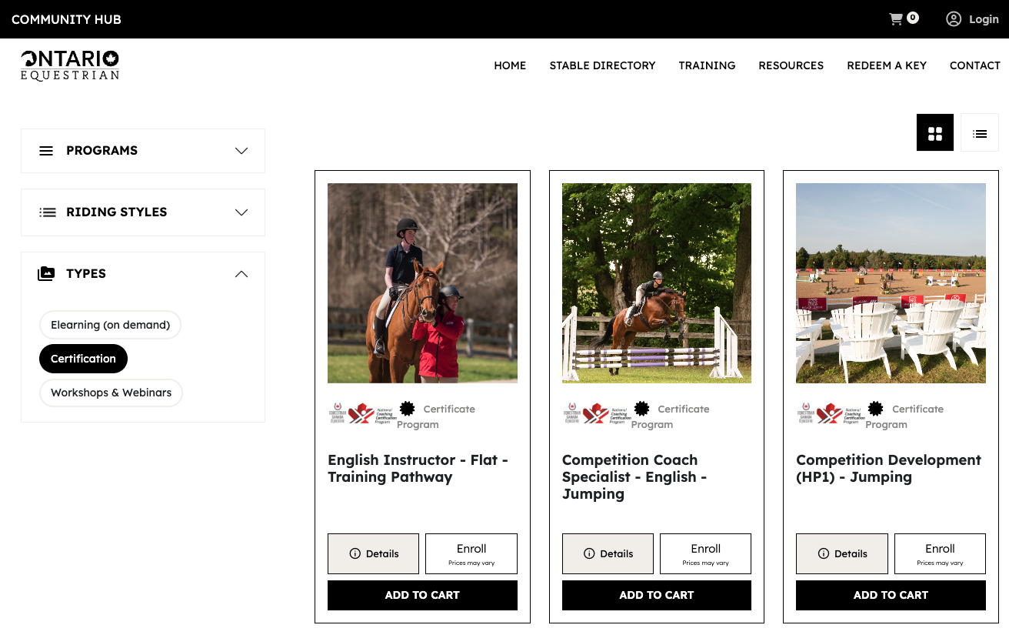The height and width of the screenshot is (635, 1009).
Task: Toggle the Elearning (on demand) filter
Action: 110,325
